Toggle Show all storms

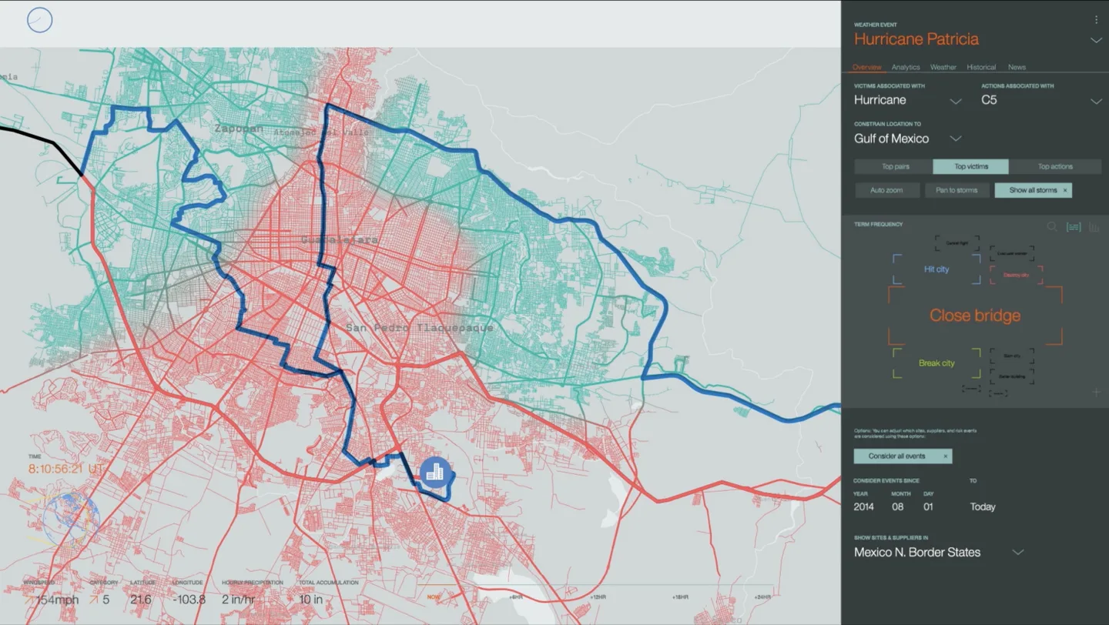[x=1033, y=190]
